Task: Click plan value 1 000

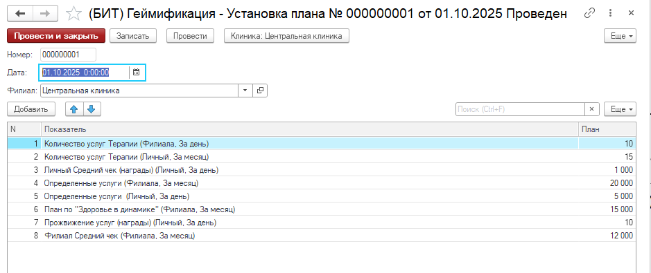Action: click(x=623, y=170)
